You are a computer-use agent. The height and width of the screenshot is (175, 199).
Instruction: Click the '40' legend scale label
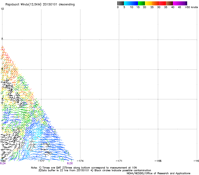(x=173, y=7)
